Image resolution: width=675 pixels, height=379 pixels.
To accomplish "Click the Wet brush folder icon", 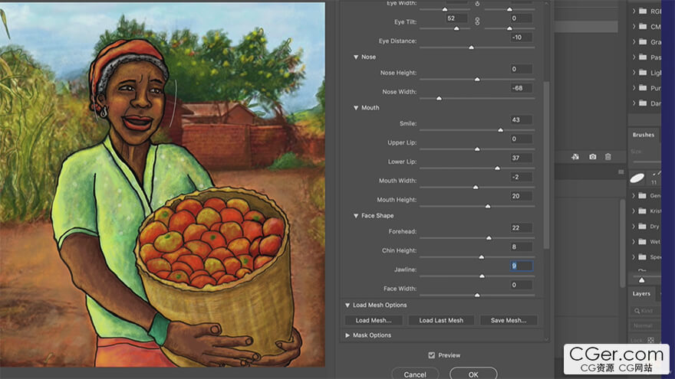I will (642, 241).
